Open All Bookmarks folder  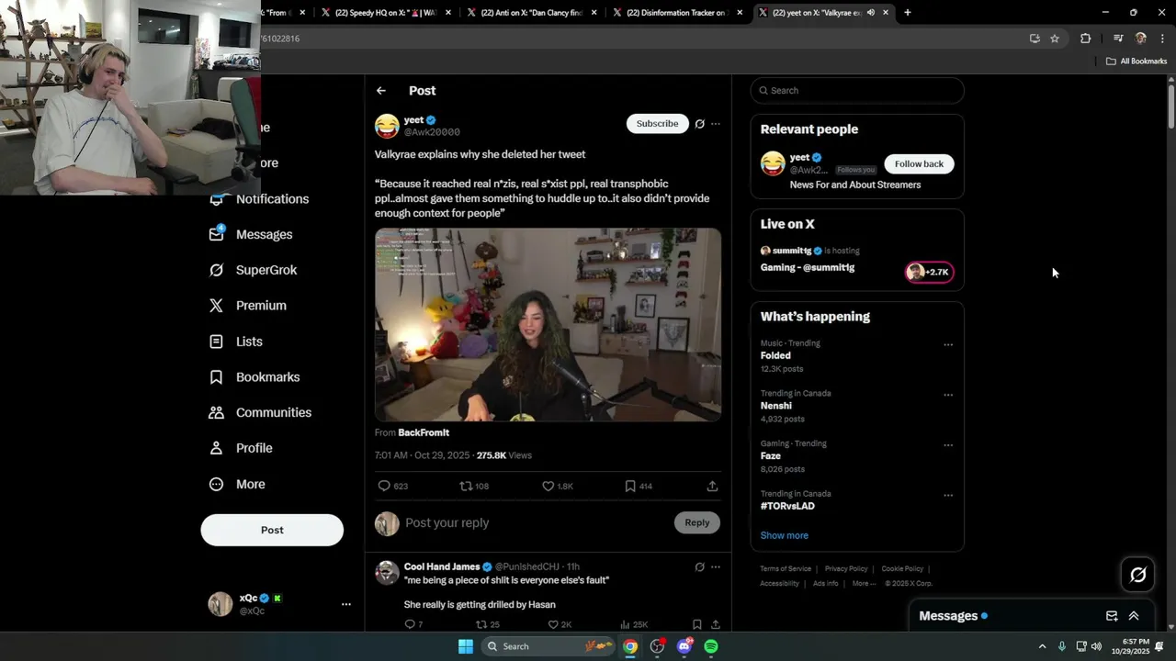1136,62
